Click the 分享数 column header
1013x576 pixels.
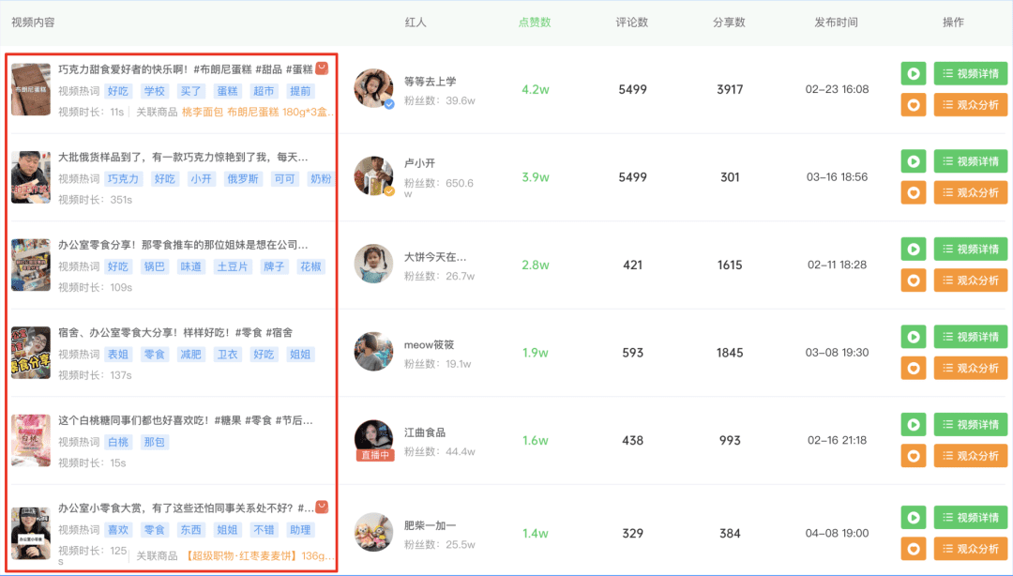click(x=729, y=23)
